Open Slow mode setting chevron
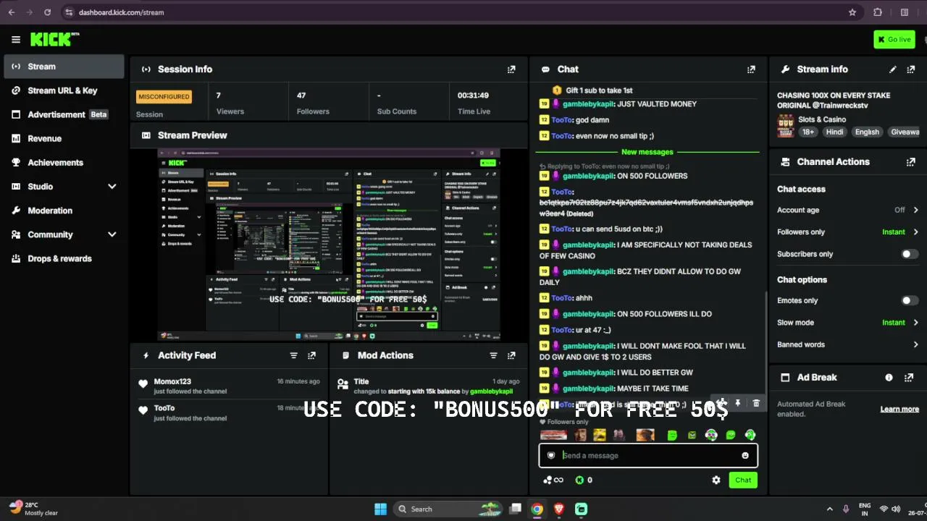Image resolution: width=927 pixels, height=521 pixels. (x=915, y=323)
